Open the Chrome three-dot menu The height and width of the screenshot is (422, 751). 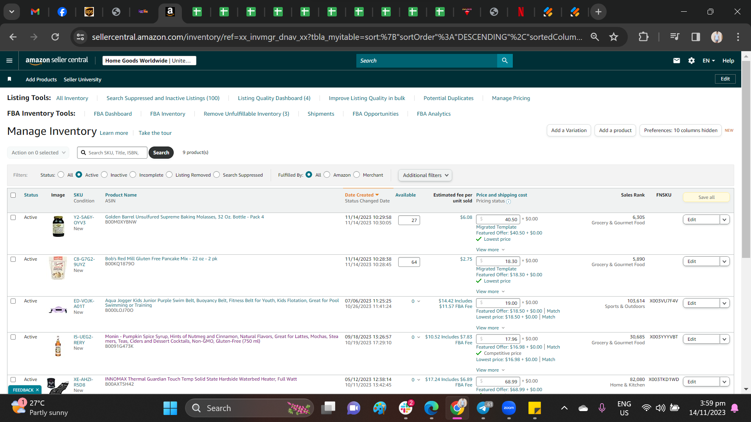pyautogui.click(x=738, y=37)
